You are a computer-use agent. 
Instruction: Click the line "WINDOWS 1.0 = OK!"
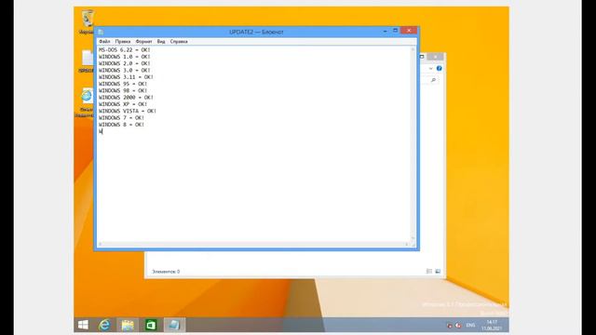click(x=124, y=57)
